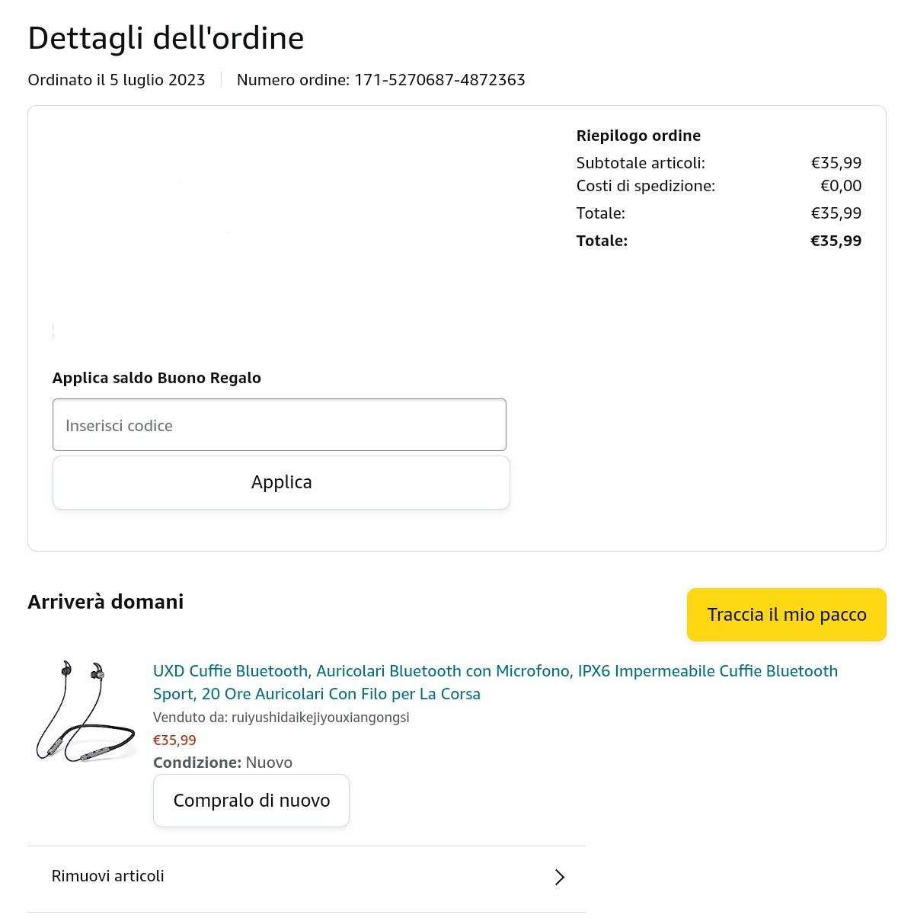Click the Dettagli dell'ordine page heading
The image size is (914, 921).
(x=166, y=38)
